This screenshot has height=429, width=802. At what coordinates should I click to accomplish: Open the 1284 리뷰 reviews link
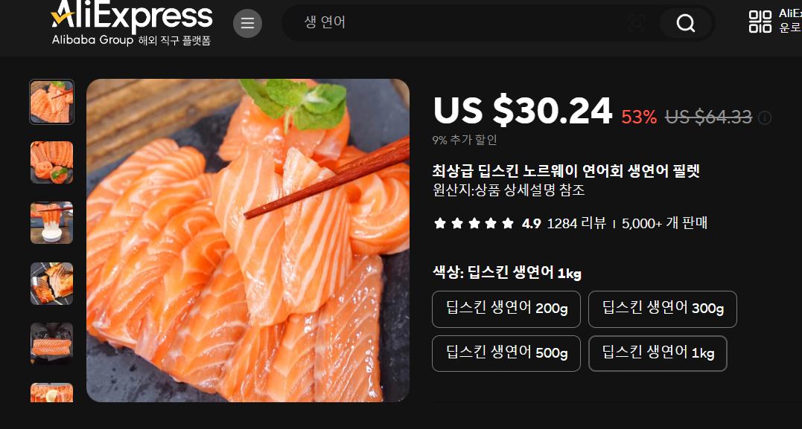576,223
